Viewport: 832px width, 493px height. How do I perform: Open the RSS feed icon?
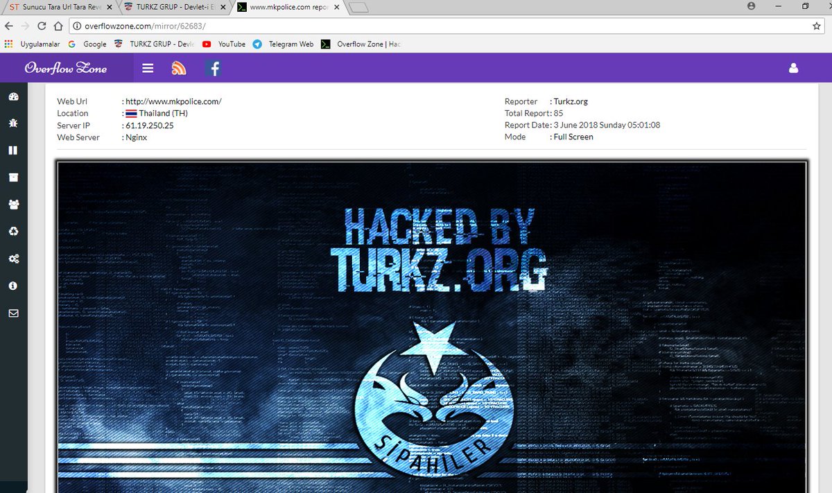[x=179, y=68]
